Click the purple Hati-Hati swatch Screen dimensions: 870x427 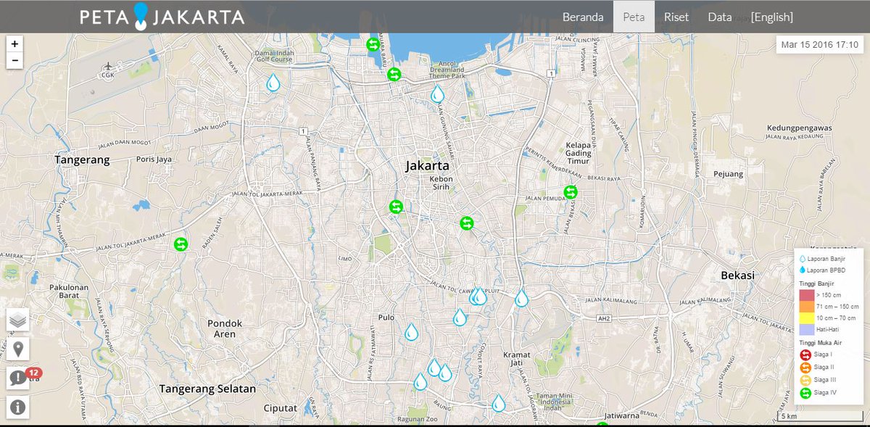(x=807, y=330)
